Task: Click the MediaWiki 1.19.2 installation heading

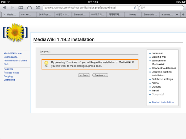Action: [x=64, y=39]
